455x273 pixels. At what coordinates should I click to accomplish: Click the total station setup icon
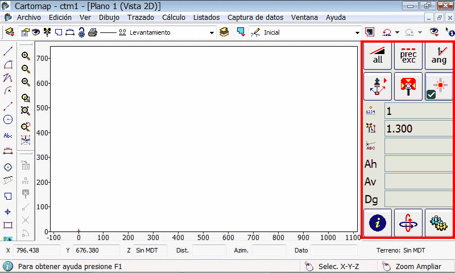click(x=378, y=86)
